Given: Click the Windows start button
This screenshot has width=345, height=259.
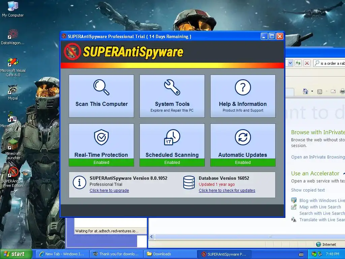Looking at the screenshot, I should tap(16, 254).
